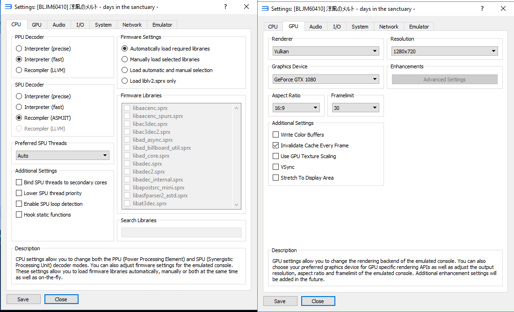Enable the VSync checkbox
The width and height of the screenshot is (514, 312).
(275, 167)
